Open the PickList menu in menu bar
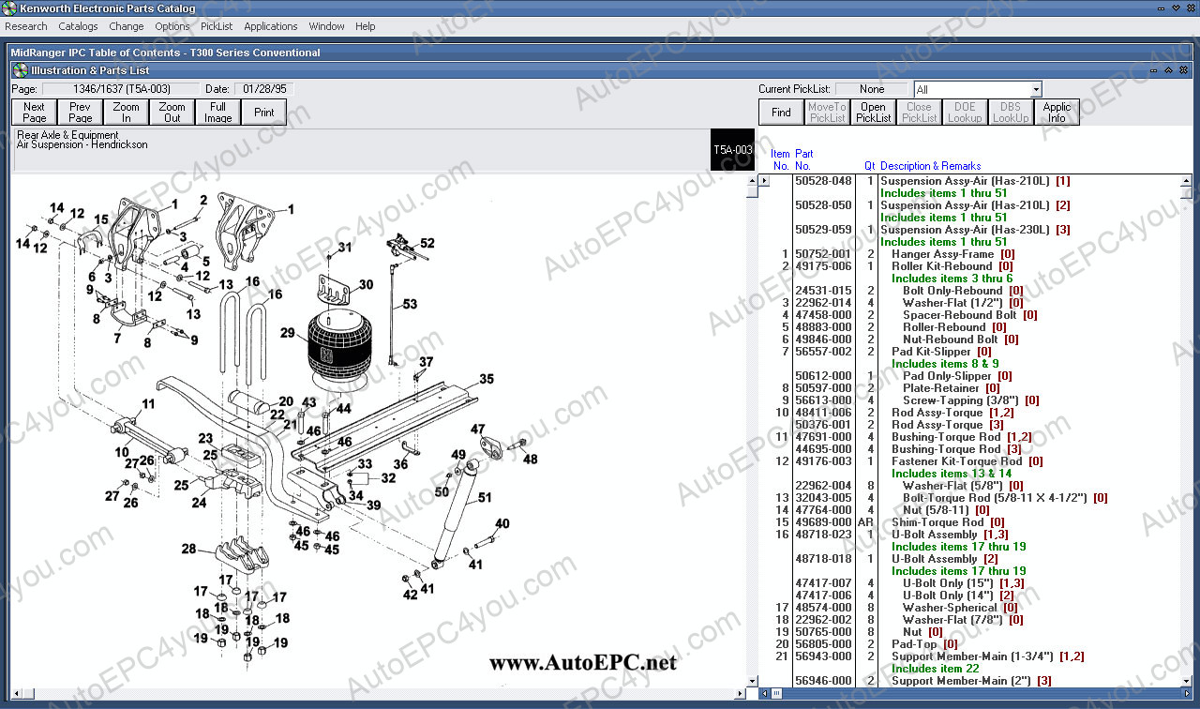 pos(217,26)
